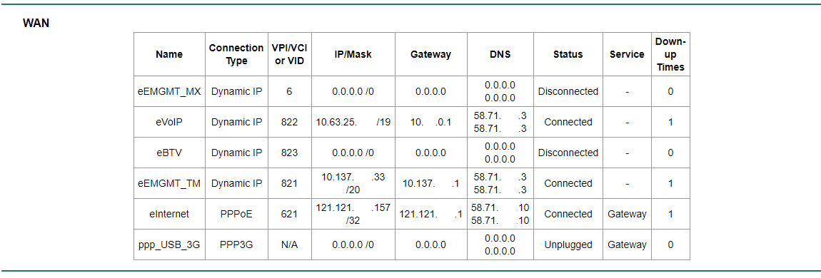Select the eEMGMT_TM name cell
Viewport: 821px width, 278px height.
(169, 183)
